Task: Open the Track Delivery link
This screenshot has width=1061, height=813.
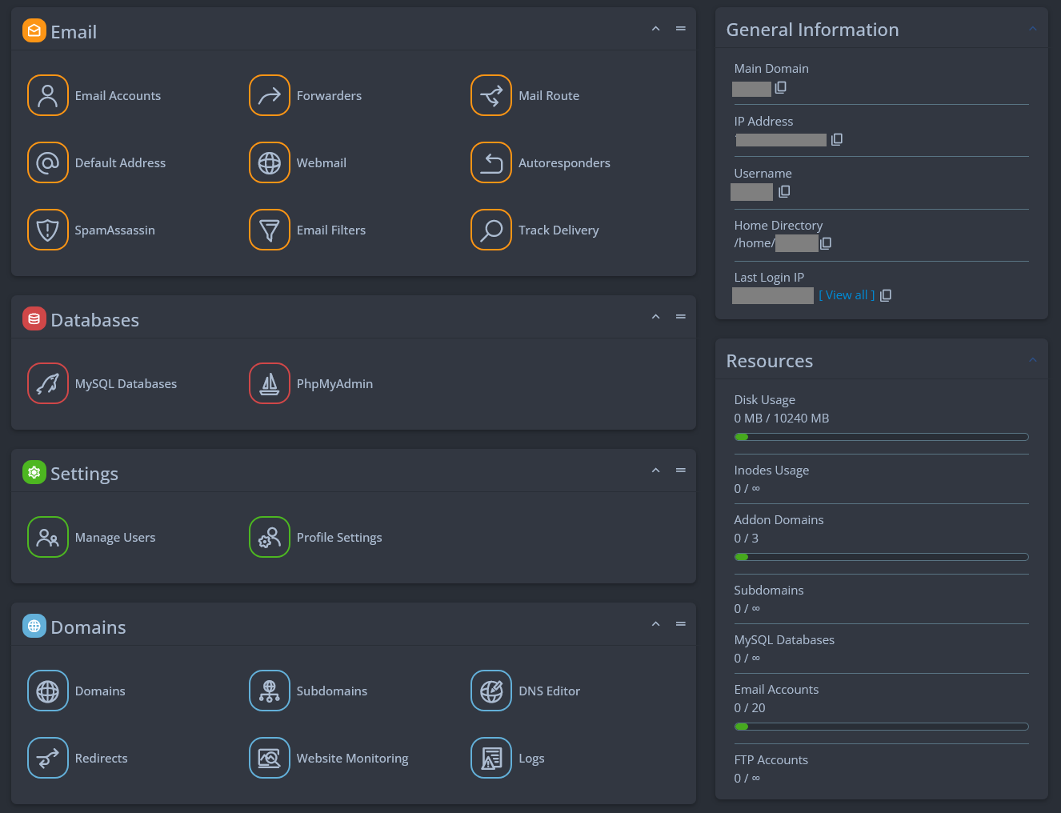Action: (558, 230)
